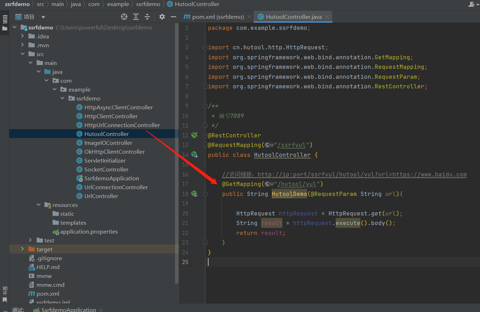Collapse the resources folder
The width and height of the screenshot is (480, 312).
coord(39,205)
